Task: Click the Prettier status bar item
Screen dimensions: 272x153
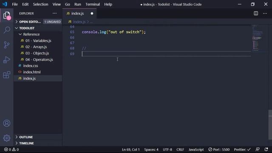Action: pos(242,149)
